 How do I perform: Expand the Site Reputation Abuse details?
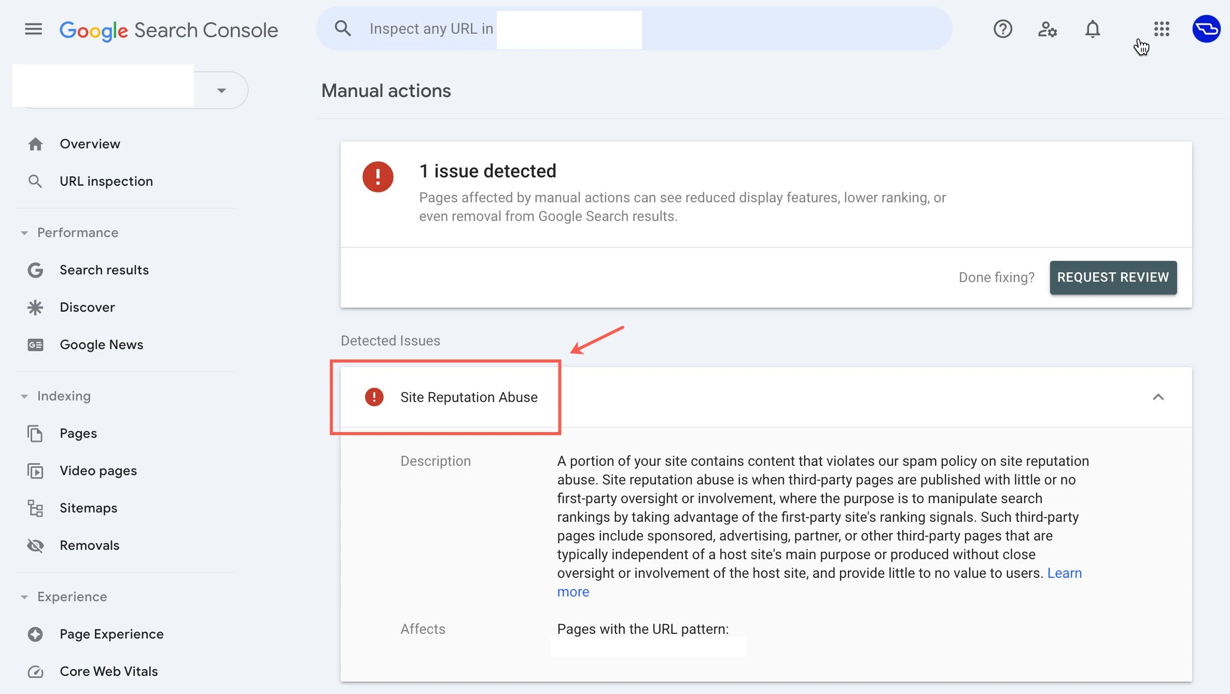(1157, 396)
